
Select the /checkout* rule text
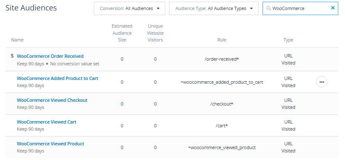click(x=222, y=104)
